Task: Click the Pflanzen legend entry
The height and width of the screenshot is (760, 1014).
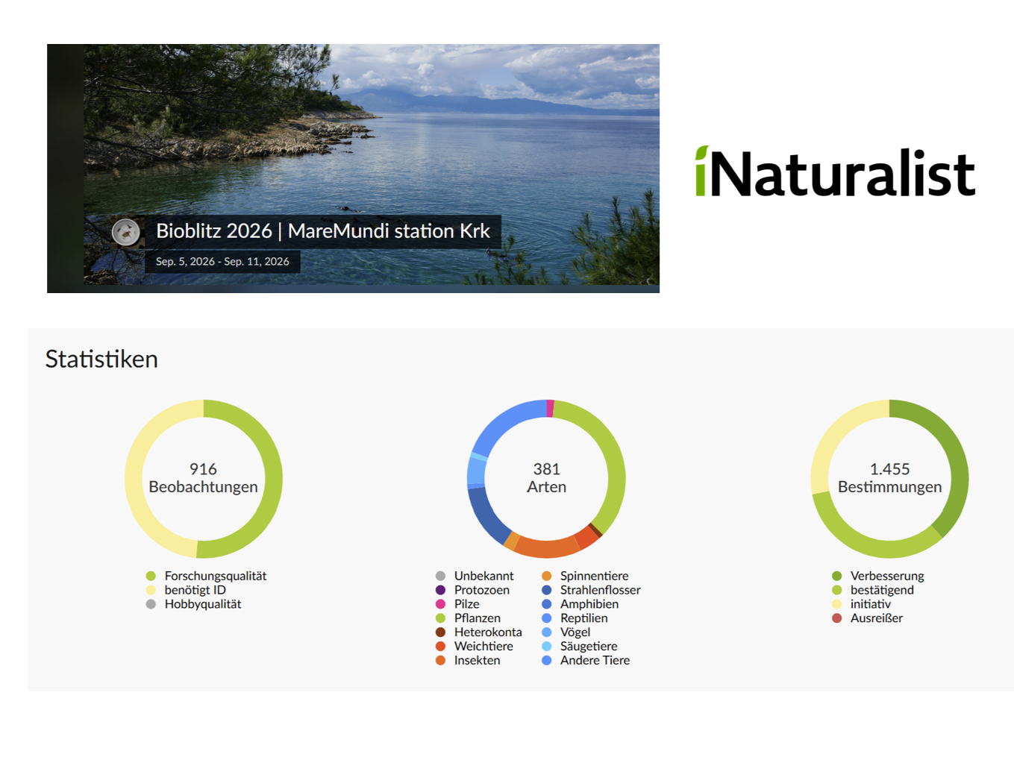Action: pos(468,618)
